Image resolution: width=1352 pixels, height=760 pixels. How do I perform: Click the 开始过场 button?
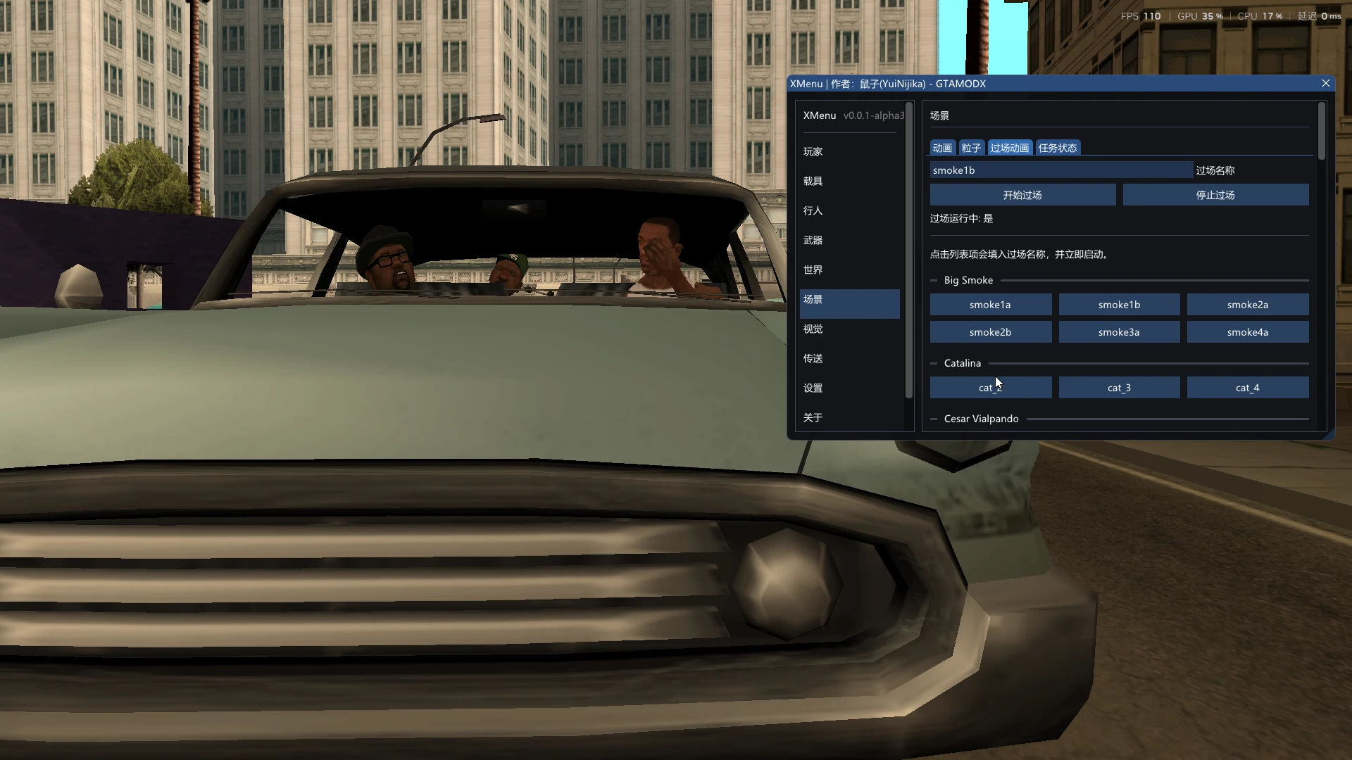(1022, 195)
